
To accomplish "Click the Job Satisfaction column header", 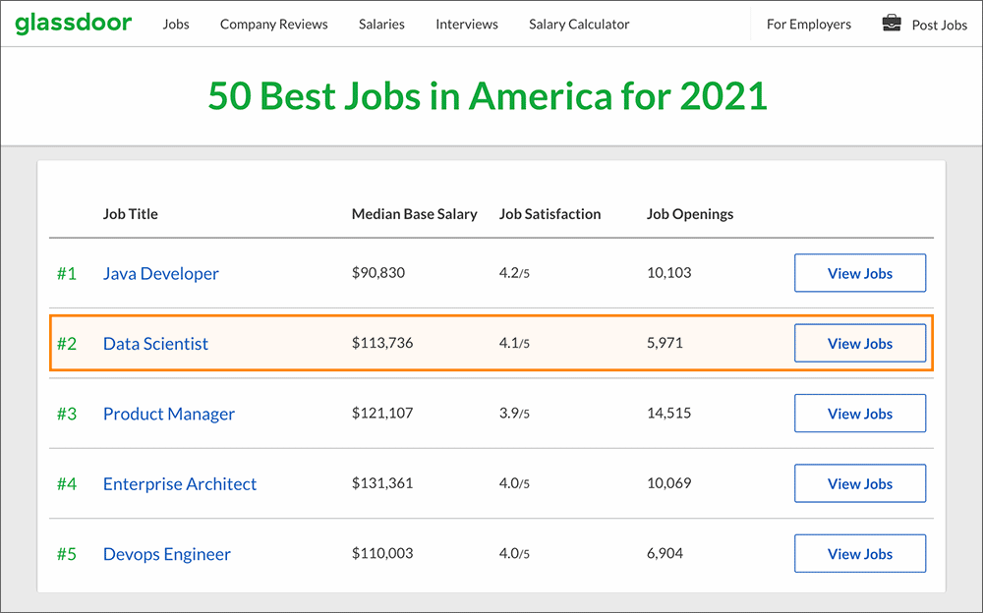I will [x=549, y=214].
